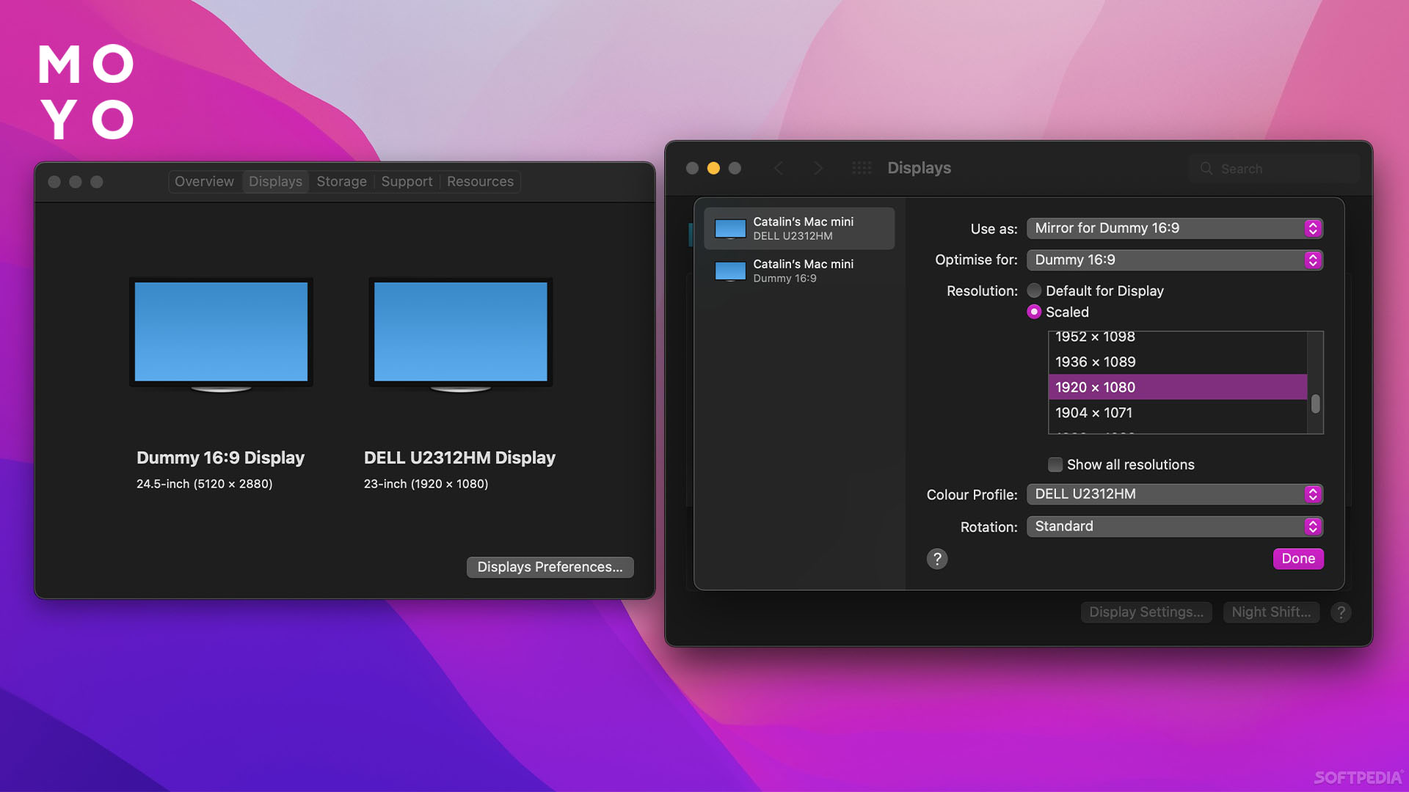The height and width of the screenshot is (792, 1409).
Task: Select the 1920 × 1080 resolution option
Action: pos(1176,386)
